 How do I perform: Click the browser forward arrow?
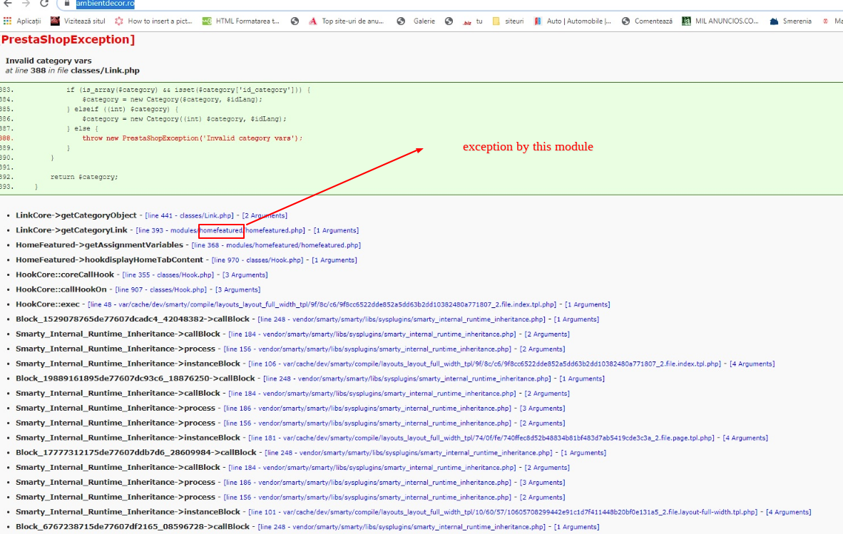tap(26, 4)
